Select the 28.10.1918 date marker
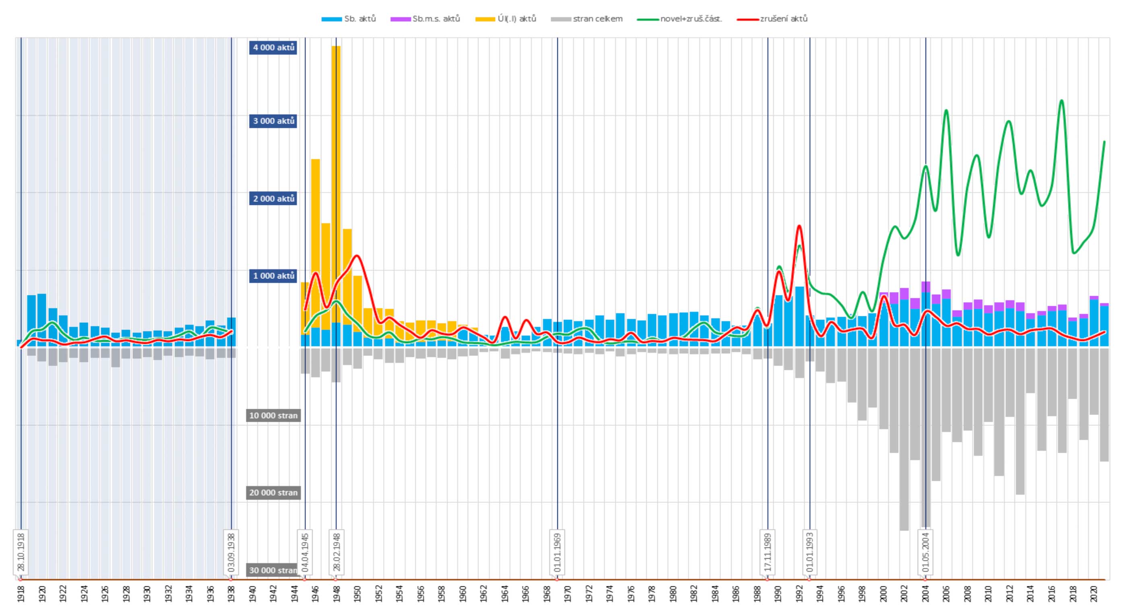Screen dimensions: 1127x612 tap(21, 552)
